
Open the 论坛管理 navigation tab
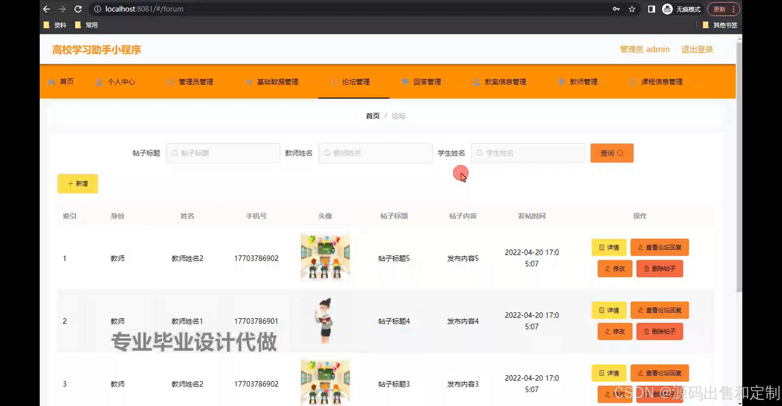[355, 82]
